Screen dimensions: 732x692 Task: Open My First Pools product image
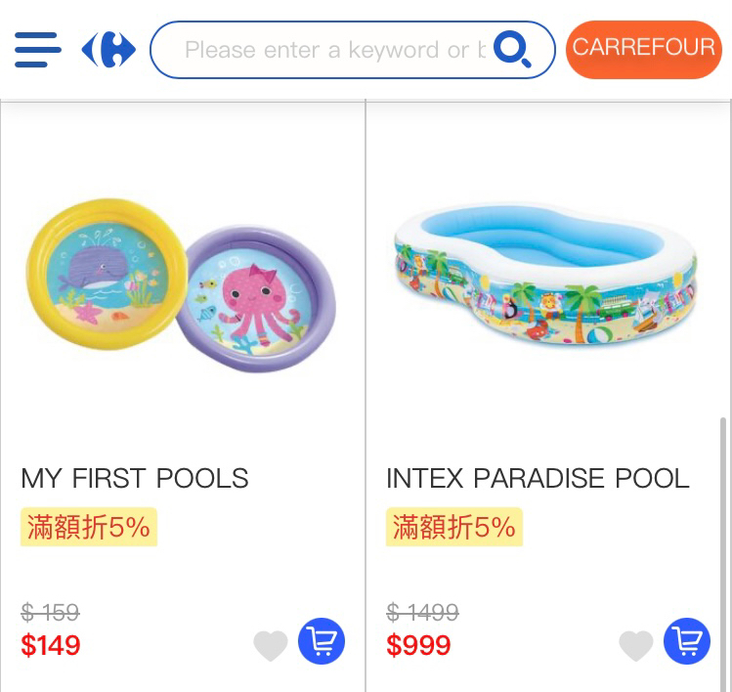click(181, 285)
